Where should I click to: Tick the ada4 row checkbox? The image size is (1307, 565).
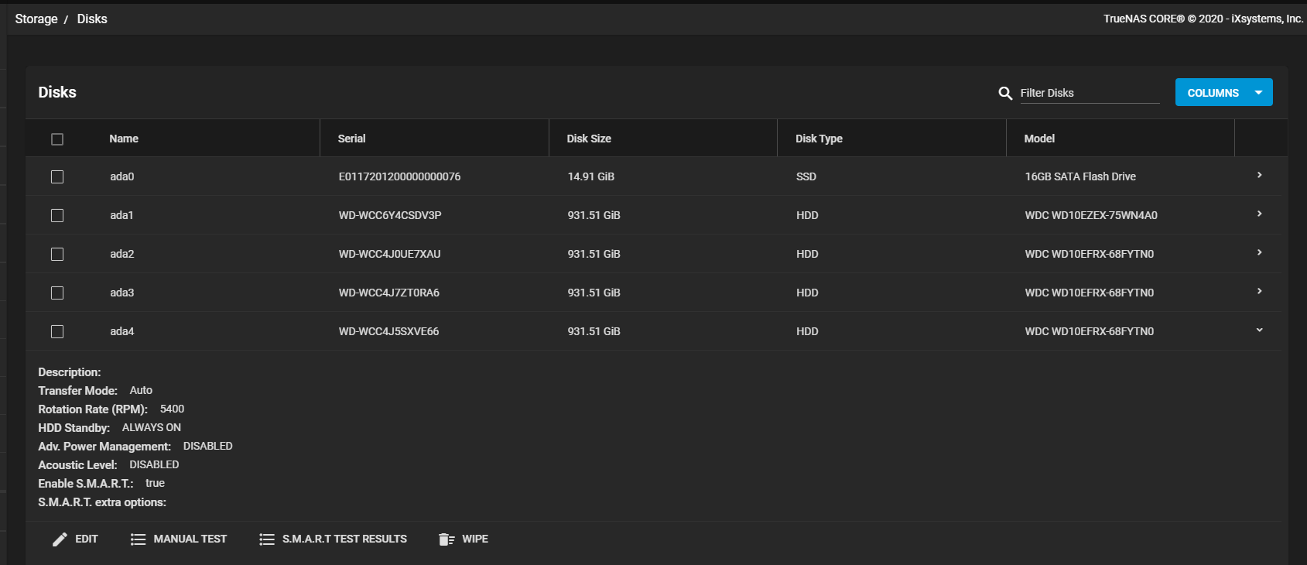57,332
